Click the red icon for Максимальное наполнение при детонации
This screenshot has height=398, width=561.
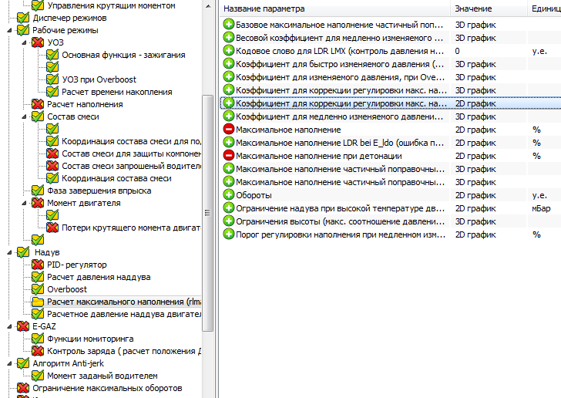[228, 156]
